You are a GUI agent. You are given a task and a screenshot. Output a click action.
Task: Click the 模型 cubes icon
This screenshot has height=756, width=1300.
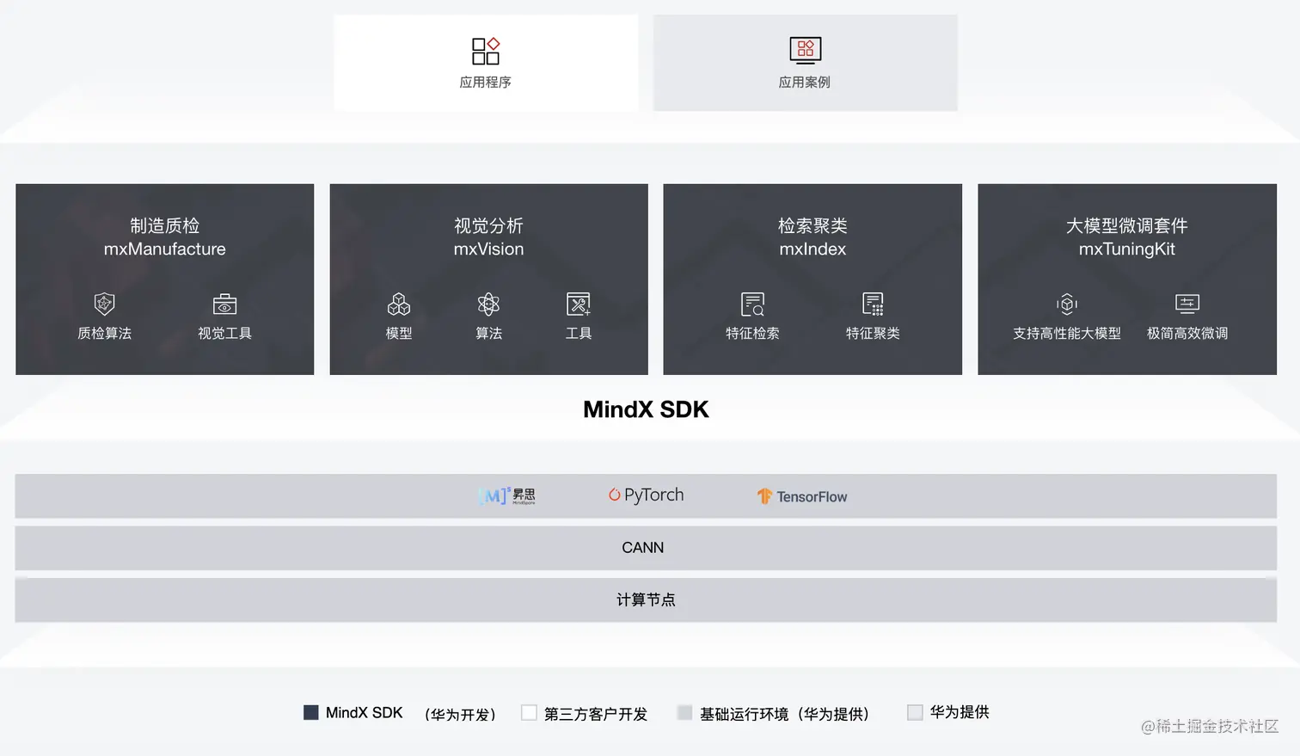pyautogui.click(x=399, y=304)
